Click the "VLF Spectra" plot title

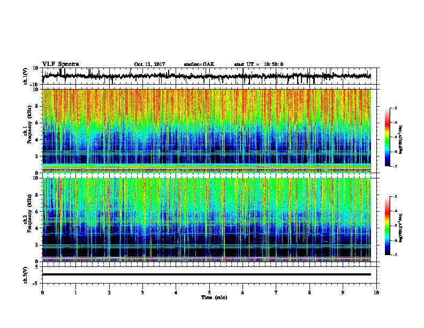tap(60, 64)
